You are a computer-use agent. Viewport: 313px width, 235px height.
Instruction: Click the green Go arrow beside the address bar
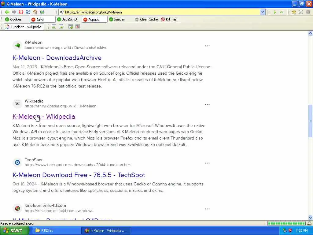coord(275,12)
